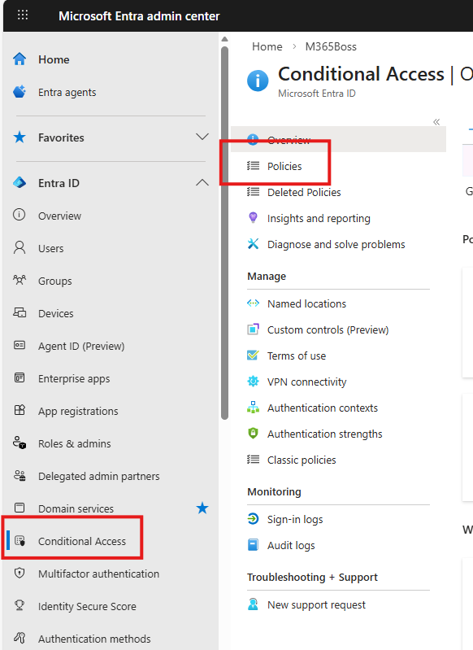Open Named locations link
Screen dimensions: 473x650
[x=307, y=303]
